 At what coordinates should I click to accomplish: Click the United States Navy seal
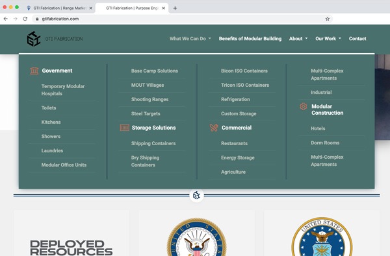[x=196, y=237]
